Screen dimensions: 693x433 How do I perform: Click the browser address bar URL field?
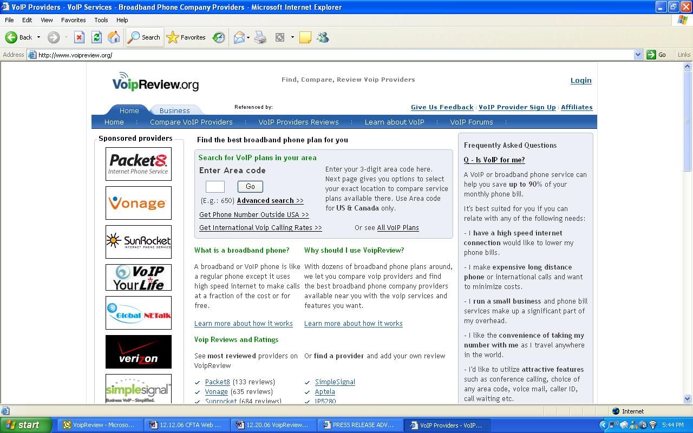335,55
